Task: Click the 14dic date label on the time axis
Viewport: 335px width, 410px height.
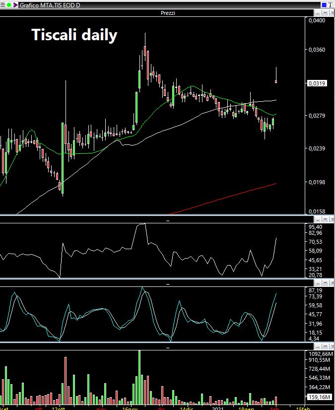Action: 187,408
